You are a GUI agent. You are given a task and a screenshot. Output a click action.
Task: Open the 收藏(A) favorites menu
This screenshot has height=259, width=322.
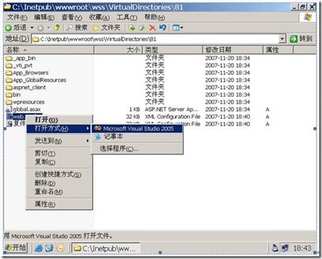(x=99, y=17)
